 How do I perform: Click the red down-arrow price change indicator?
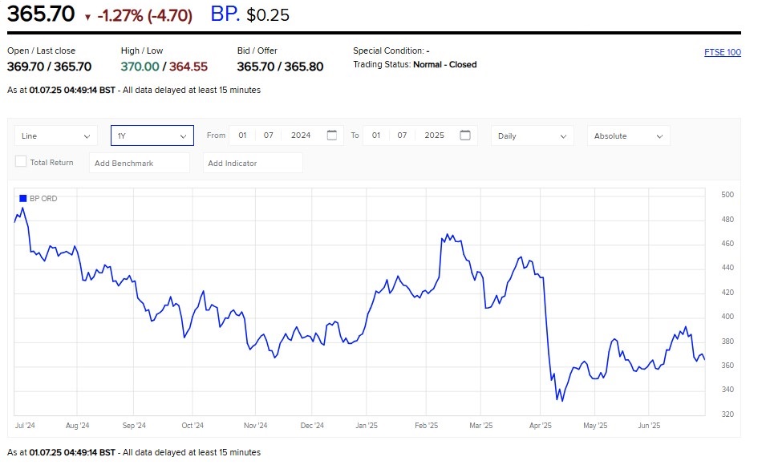(87, 16)
